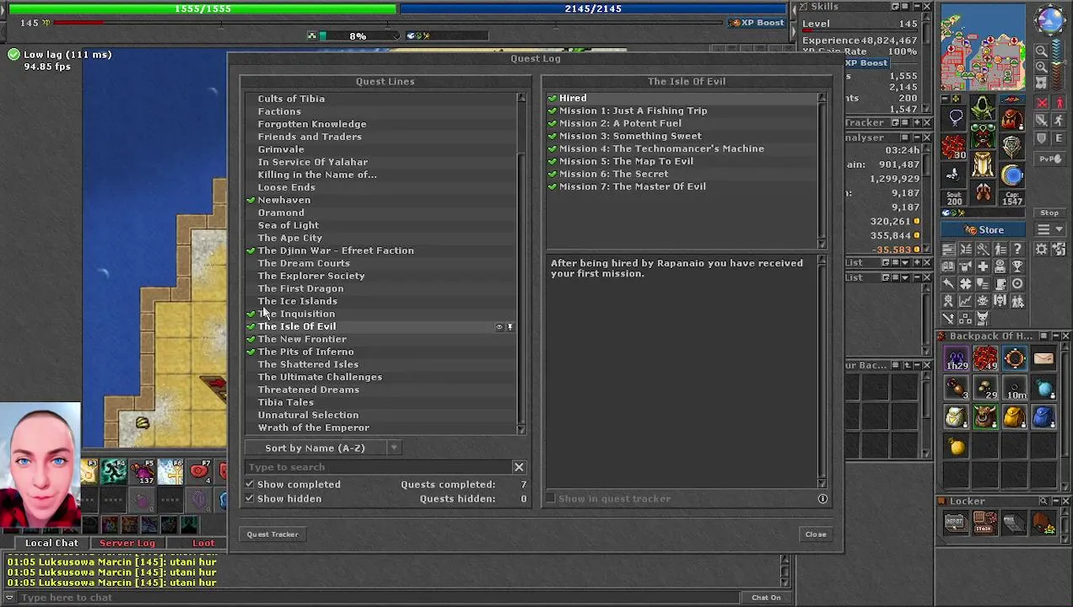
Task: Enable Show in quest tracker checkbox
Action: (x=551, y=499)
